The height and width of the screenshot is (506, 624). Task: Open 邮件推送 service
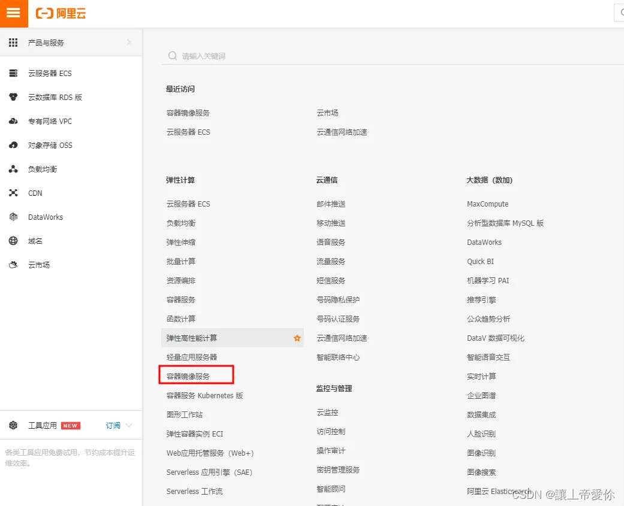click(x=331, y=204)
